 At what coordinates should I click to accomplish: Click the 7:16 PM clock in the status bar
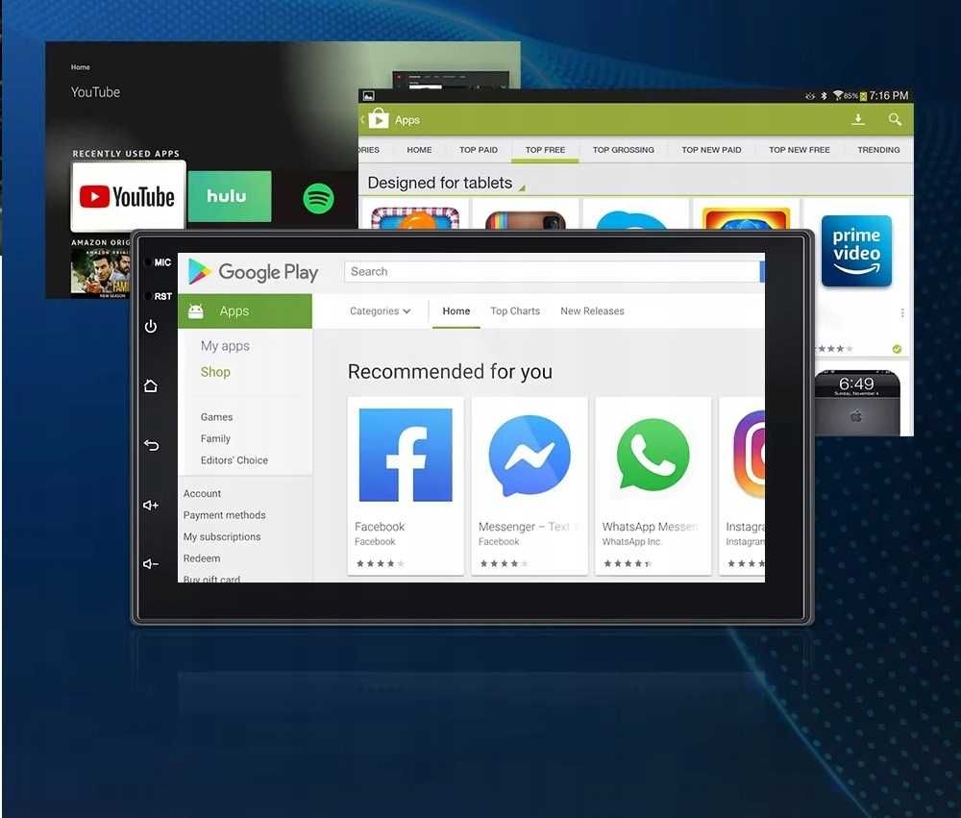889,96
